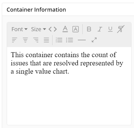This screenshot has width=134, height=128.
Task: Align text to the left
Action: tap(15, 40)
